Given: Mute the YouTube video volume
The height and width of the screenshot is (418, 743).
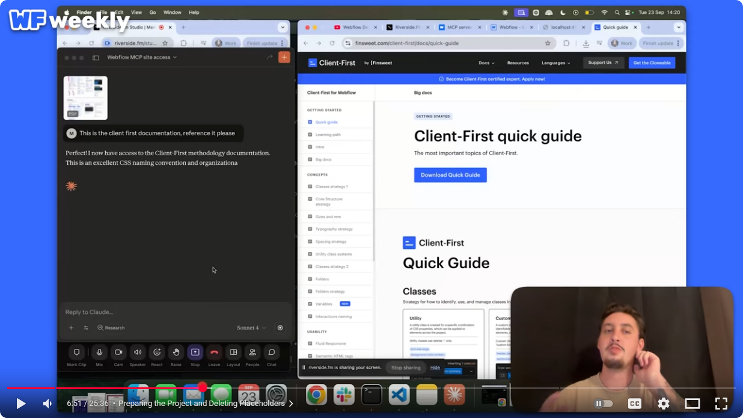Looking at the screenshot, I should click(47, 404).
